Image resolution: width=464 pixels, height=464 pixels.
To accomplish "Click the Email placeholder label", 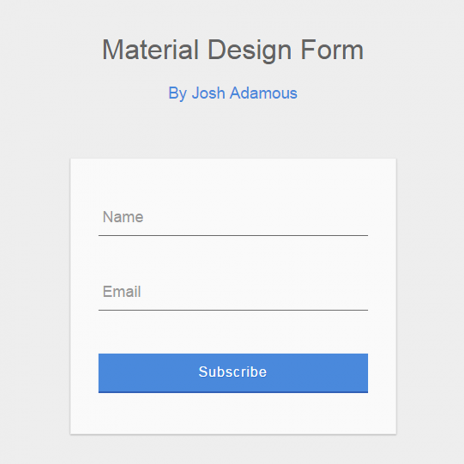I will (x=122, y=292).
